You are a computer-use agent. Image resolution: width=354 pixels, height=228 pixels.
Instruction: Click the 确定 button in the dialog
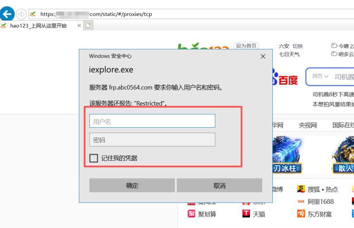click(x=132, y=185)
